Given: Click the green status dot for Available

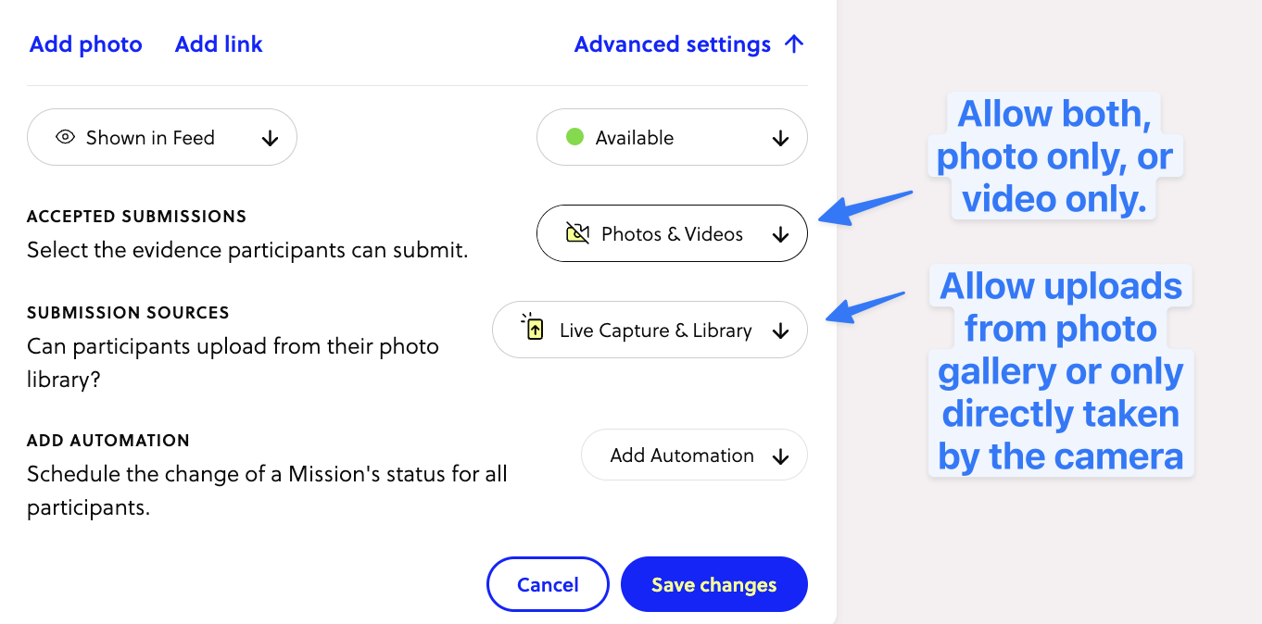Looking at the screenshot, I should click(x=574, y=137).
